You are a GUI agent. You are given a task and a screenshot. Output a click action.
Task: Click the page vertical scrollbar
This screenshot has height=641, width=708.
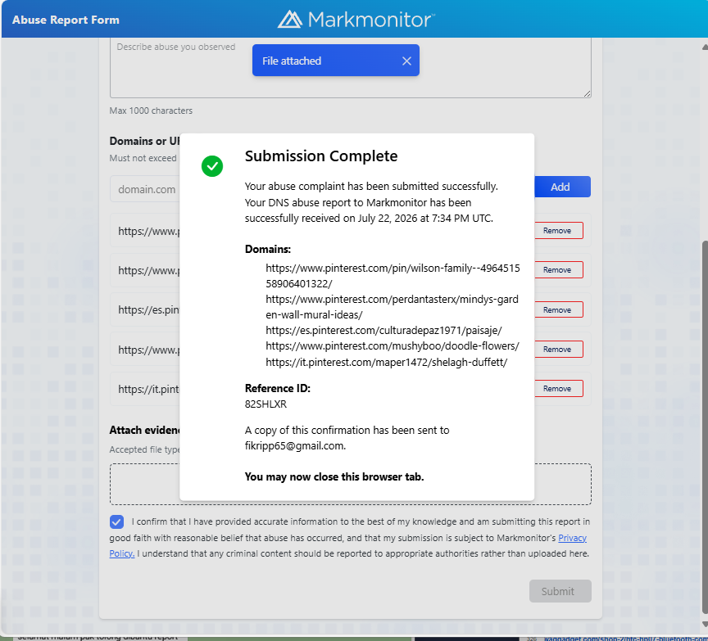(x=705, y=427)
